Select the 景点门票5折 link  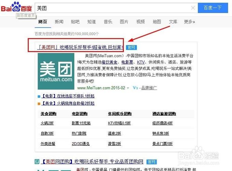(162, 144)
